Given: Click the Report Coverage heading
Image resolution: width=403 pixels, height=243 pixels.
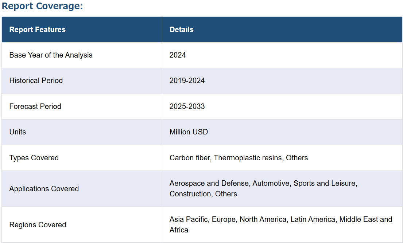Looking at the screenshot, I should [42, 6].
